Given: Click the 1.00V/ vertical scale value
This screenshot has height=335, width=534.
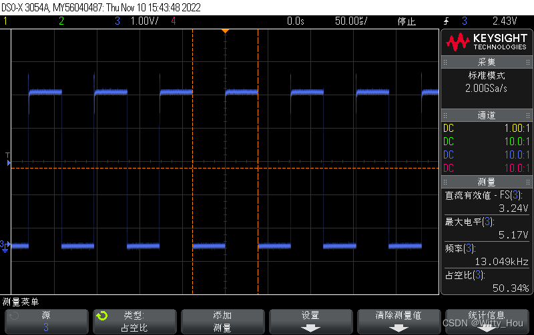Looking at the screenshot, I should [x=144, y=21].
